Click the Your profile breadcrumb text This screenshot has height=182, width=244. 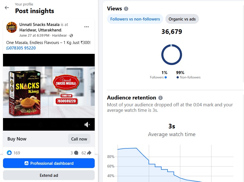(x=24, y=4)
